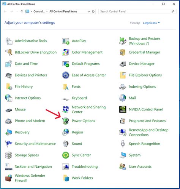Open the Programs and Features link
The width and height of the screenshot is (180, 189).
tap(147, 121)
